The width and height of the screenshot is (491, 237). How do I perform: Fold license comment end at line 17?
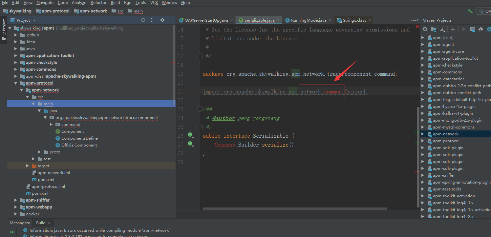tap(200, 56)
